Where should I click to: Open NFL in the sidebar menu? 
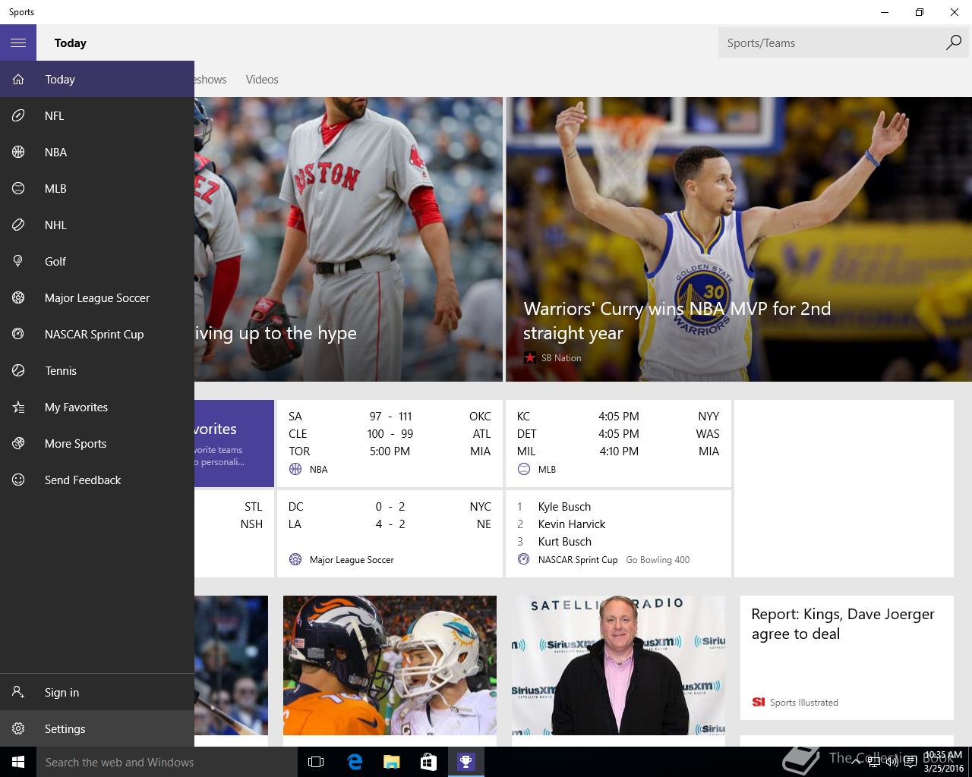pyautogui.click(x=97, y=116)
